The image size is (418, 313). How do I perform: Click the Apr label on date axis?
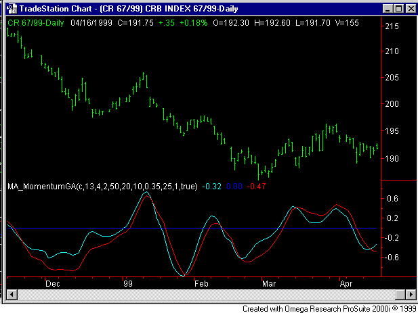pyautogui.click(x=346, y=285)
